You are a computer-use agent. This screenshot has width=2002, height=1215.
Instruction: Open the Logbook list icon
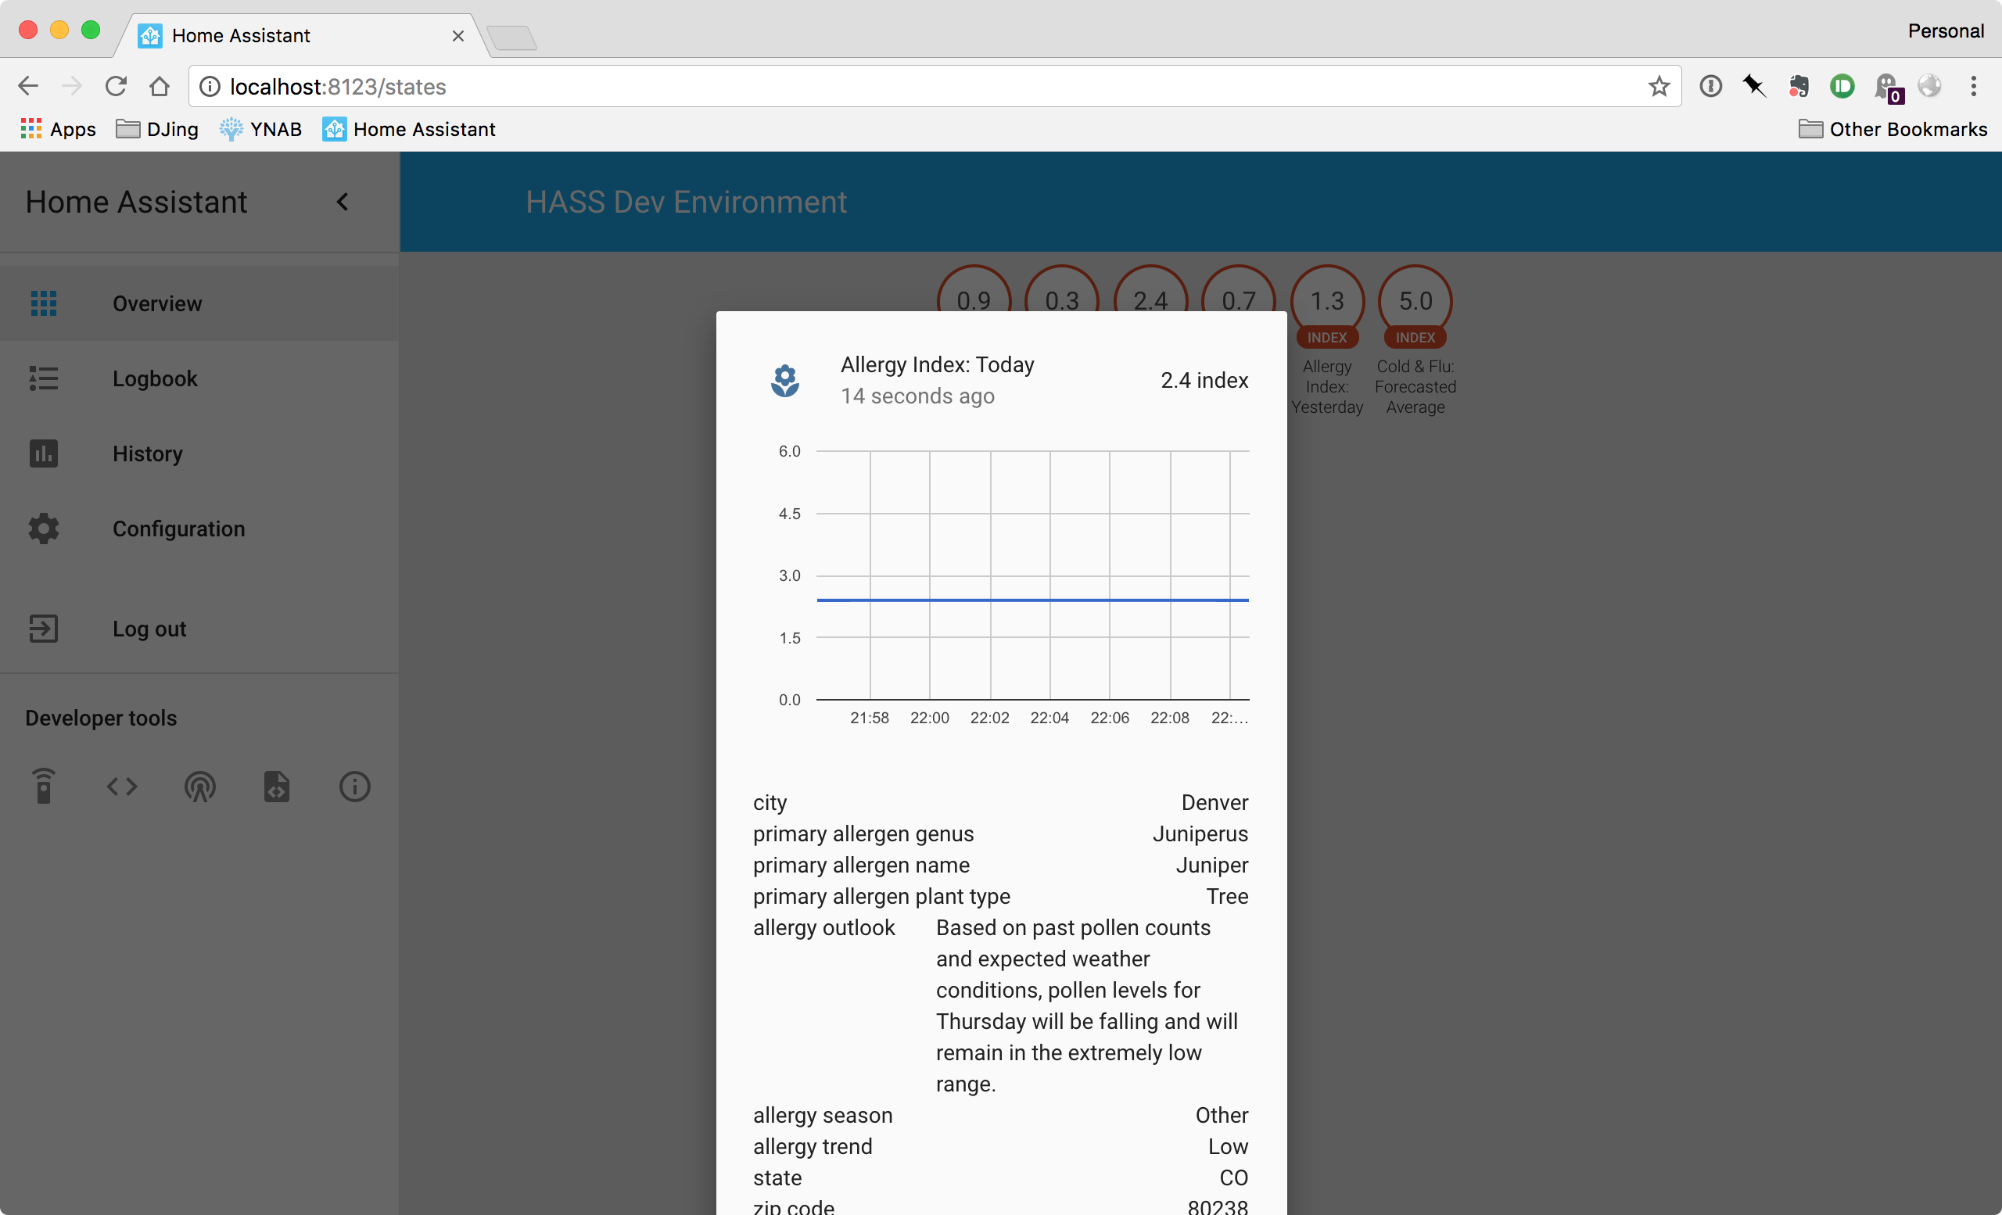[44, 378]
